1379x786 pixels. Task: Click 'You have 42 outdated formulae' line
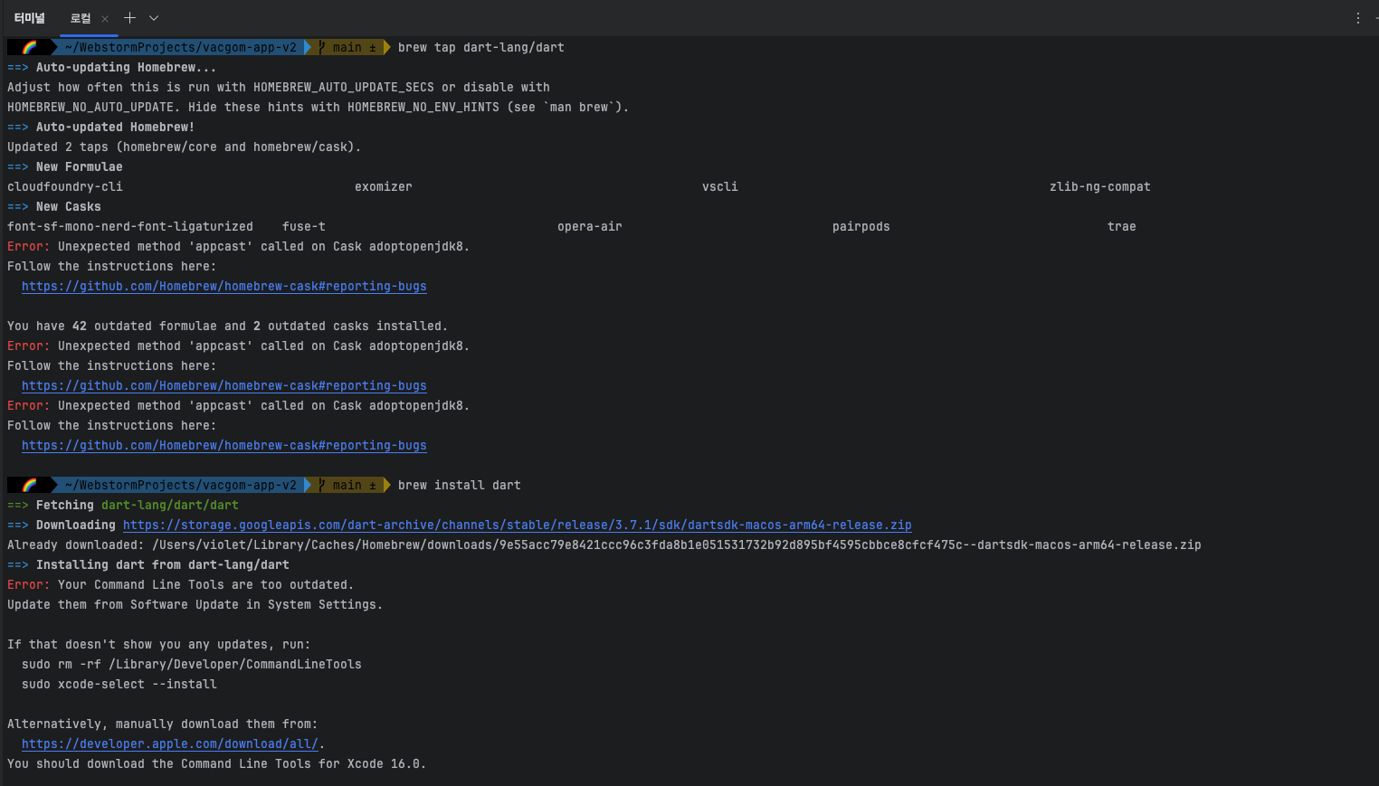click(228, 327)
